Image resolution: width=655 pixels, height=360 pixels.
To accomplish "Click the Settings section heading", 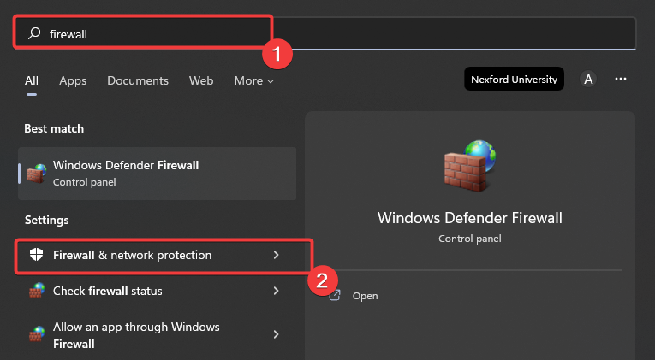I will tap(47, 220).
